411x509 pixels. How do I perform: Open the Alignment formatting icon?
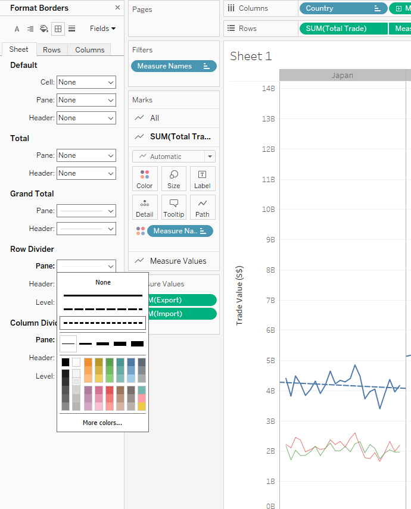tap(30, 29)
